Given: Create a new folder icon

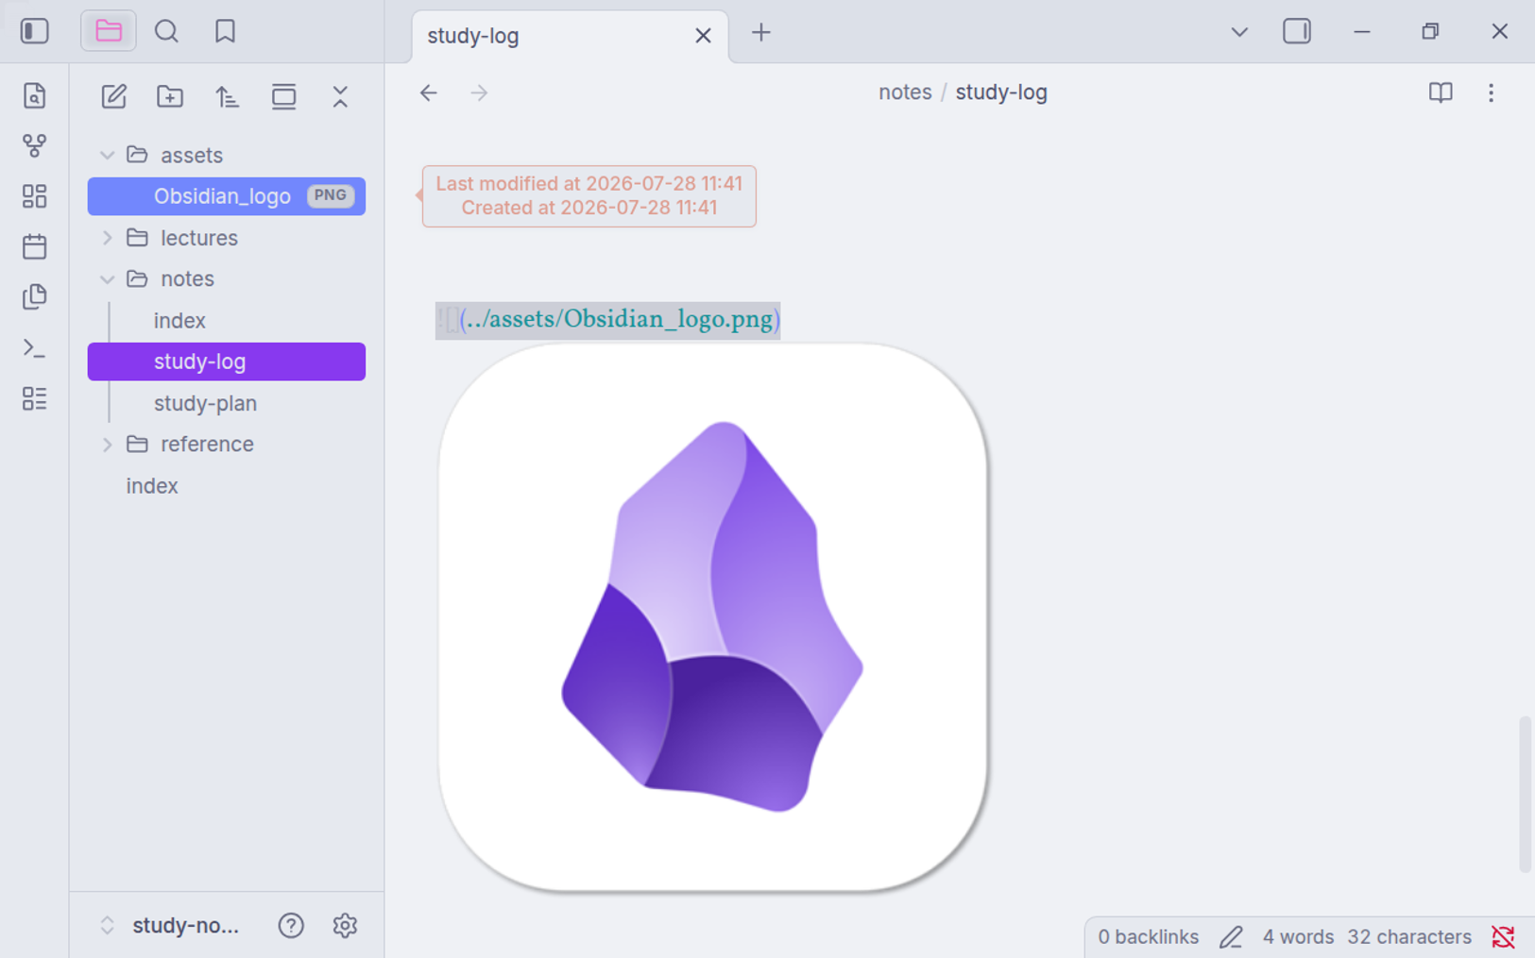Looking at the screenshot, I should [170, 96].
